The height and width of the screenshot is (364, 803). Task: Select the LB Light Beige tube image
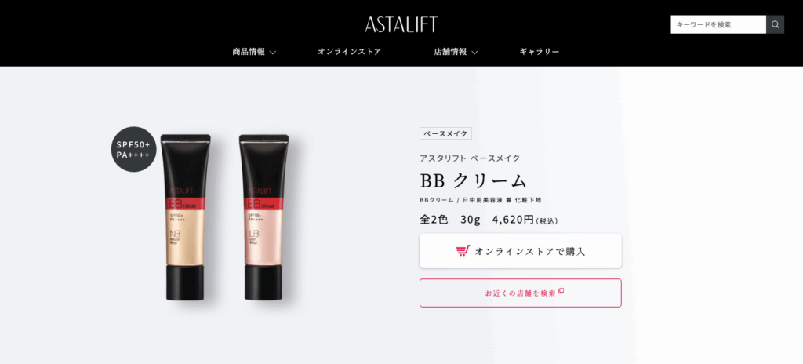(x=263, y=217)
